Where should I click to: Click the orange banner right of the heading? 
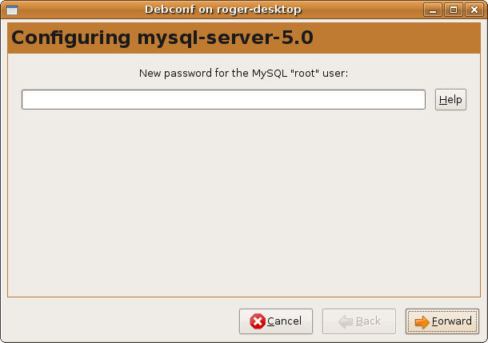[x=400, y=39]
